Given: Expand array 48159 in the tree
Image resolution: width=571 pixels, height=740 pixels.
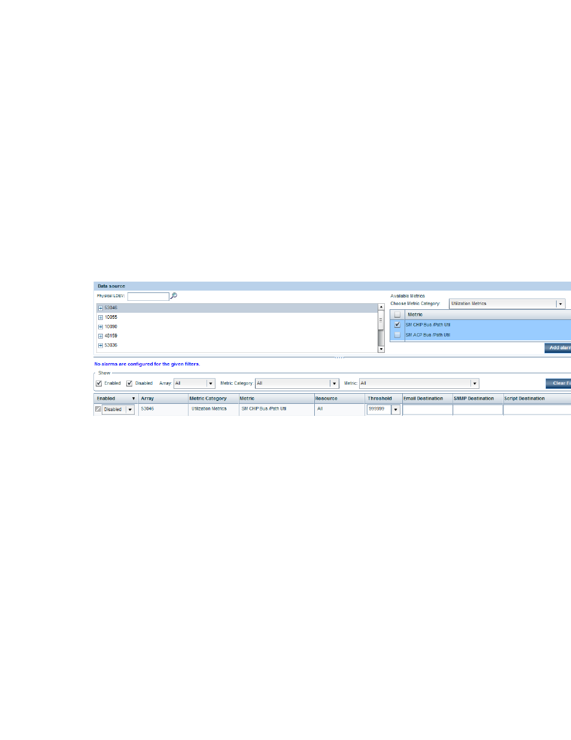Looking at the screenshot, I should tap(101, 336).
